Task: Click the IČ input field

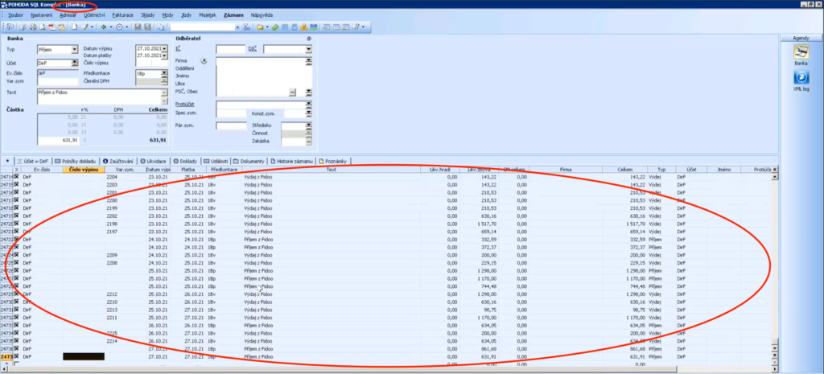Action: 231,49
